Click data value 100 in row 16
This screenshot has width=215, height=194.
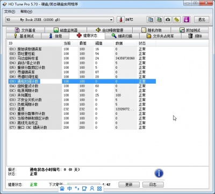point(118,95)
